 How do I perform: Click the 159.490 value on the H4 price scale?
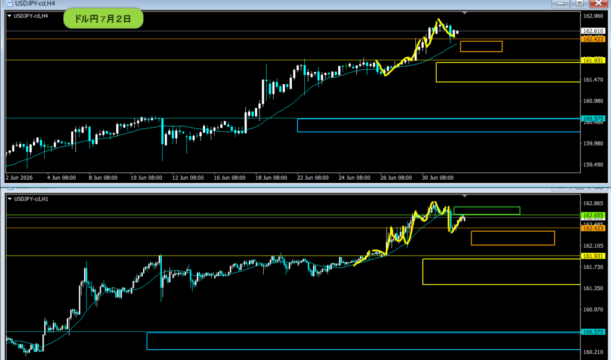click(593, 165)
